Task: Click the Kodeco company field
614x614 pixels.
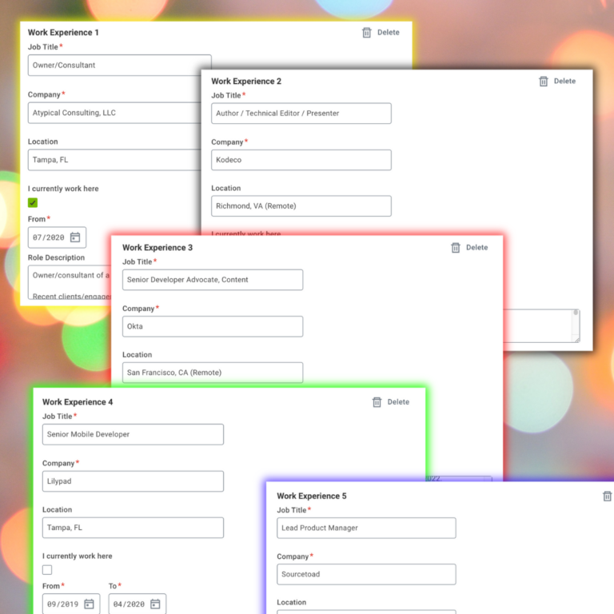Action: point(301,160)
